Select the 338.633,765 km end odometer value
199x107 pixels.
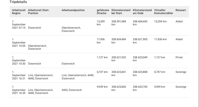[140, 88]
